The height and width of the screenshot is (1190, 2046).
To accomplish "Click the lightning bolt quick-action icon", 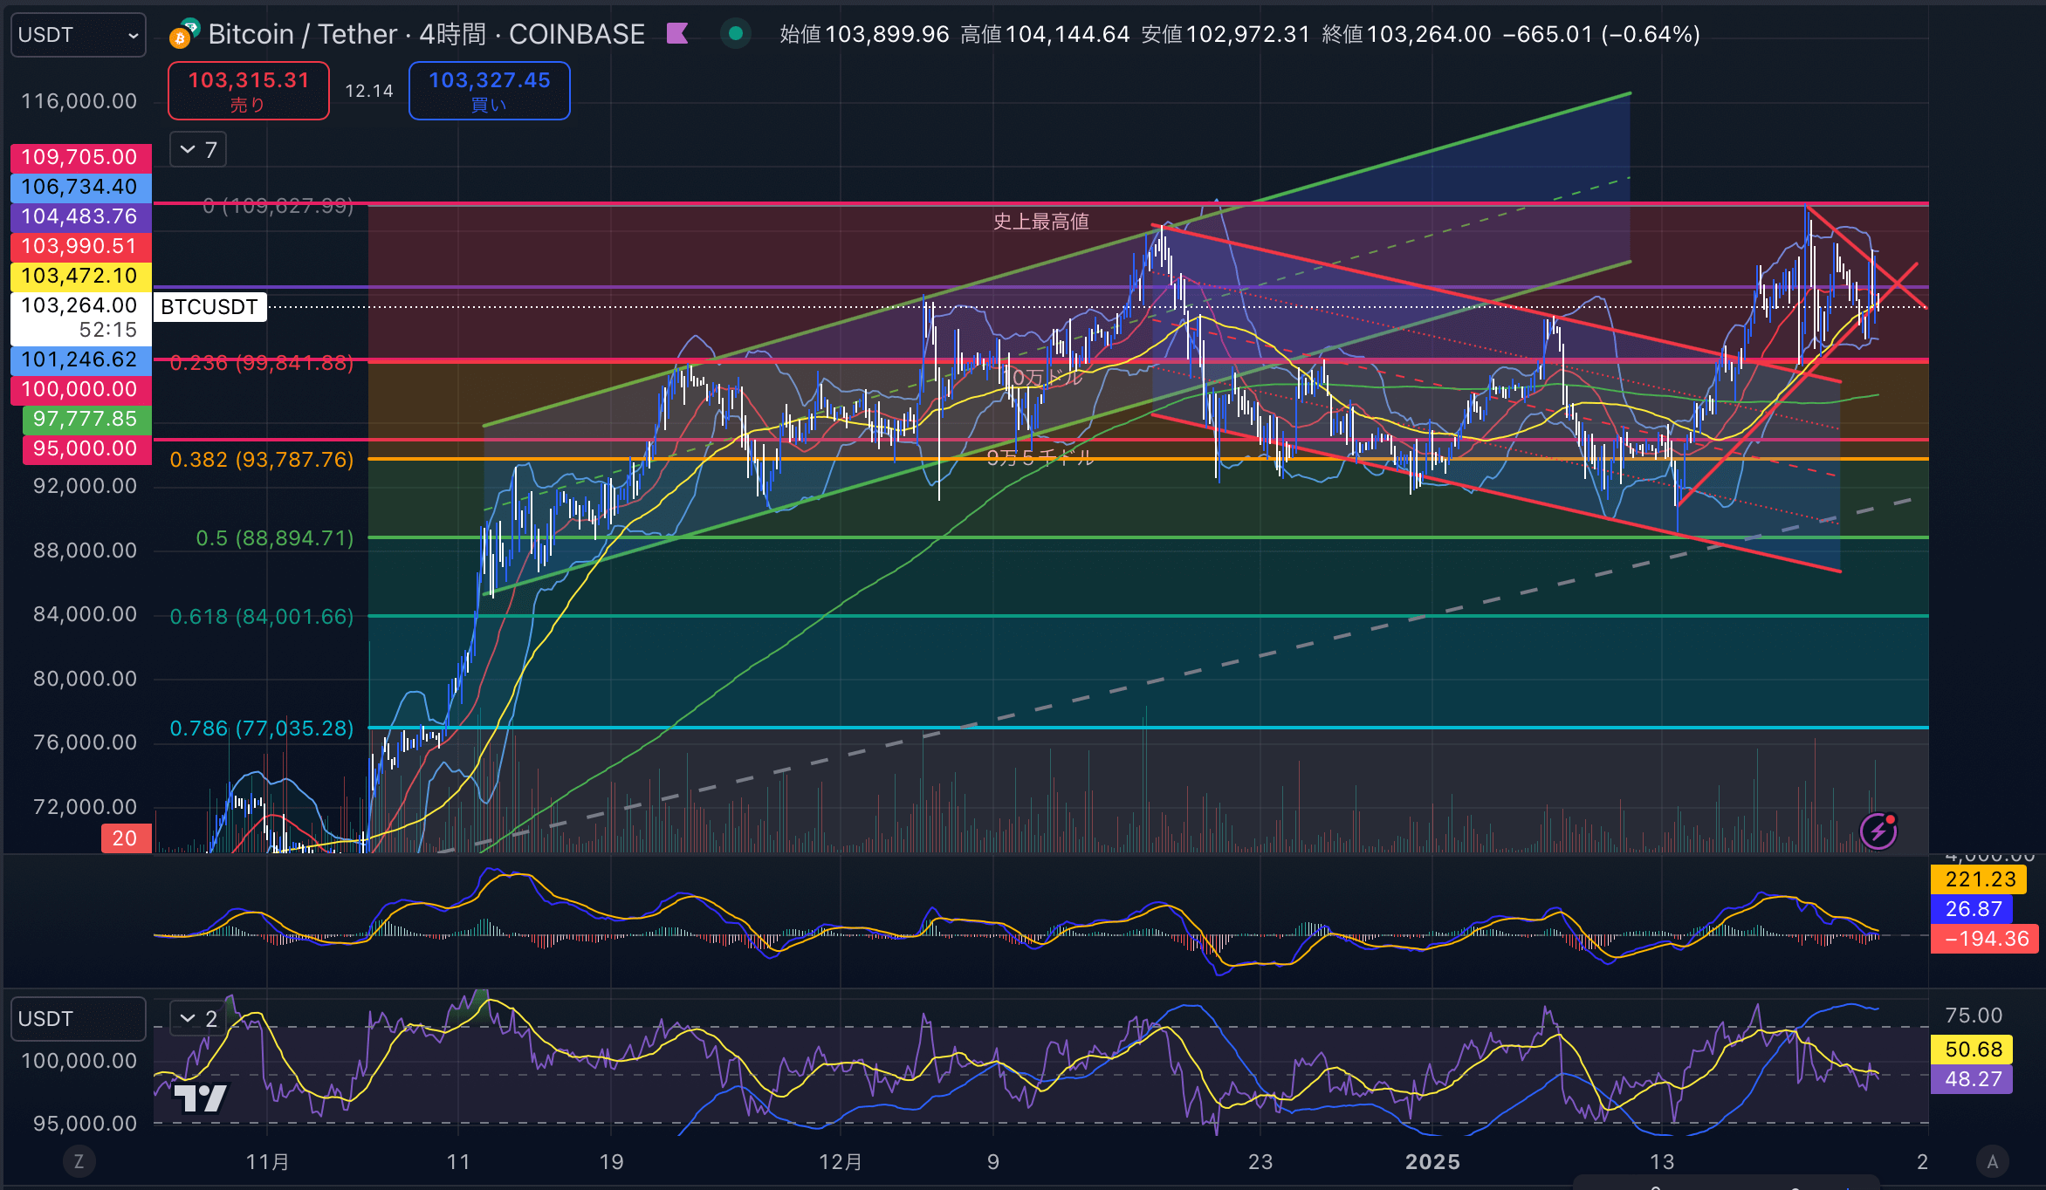I will (1878, 831).
